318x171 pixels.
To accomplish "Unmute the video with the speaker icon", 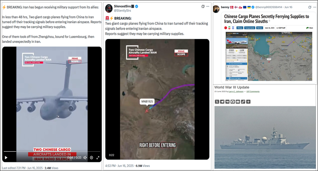I will [85, 158].
